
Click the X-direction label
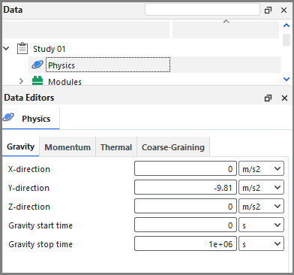click(29, 169)
